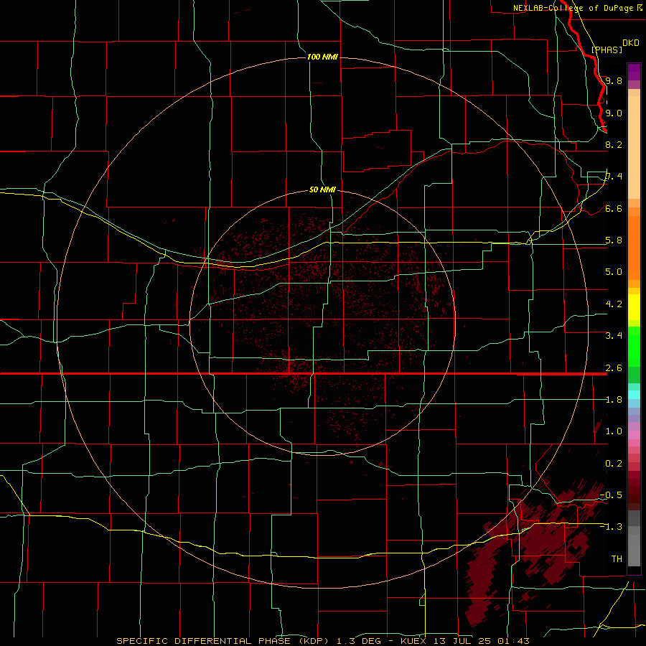
Task: Click the [PHAS] legend label
Action: pos(607,50)
